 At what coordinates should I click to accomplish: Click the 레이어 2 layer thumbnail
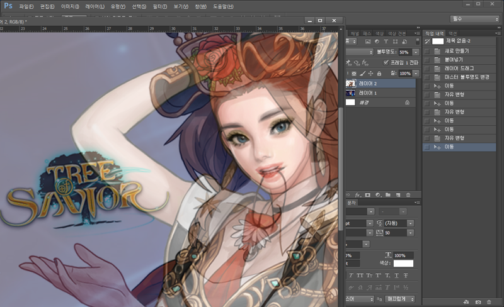[350, 84]
